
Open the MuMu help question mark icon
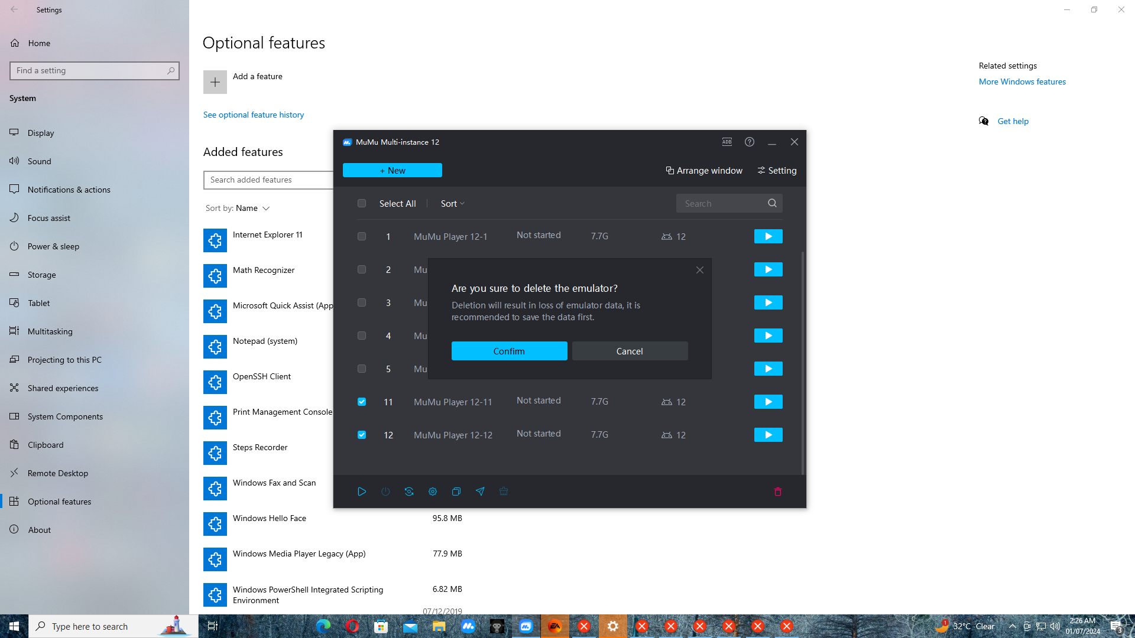point(750,142)
